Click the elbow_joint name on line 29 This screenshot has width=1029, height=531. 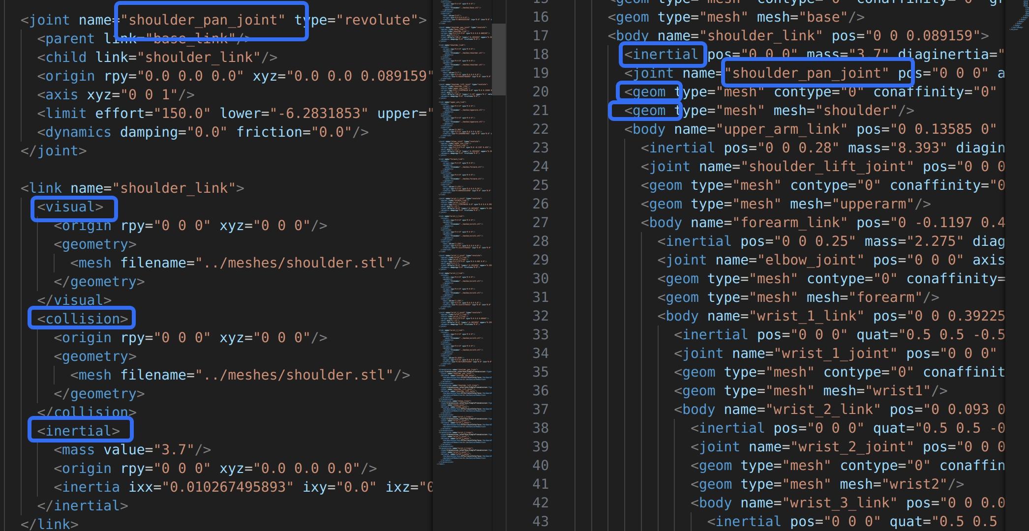(811, 260)
